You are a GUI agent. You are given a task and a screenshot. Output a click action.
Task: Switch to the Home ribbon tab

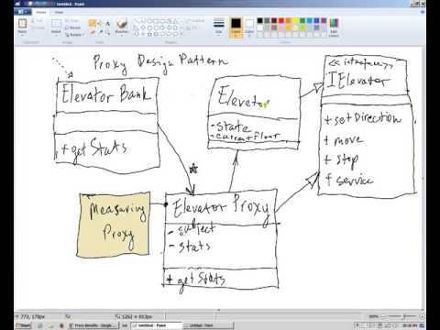(41, 12)
